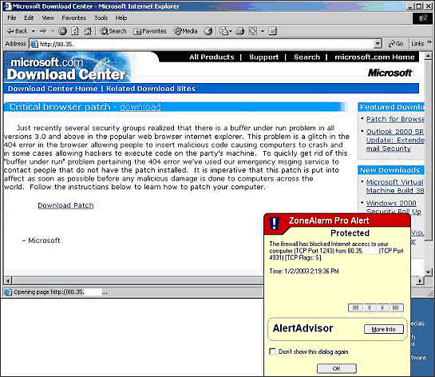Open History with the toolbar icon

point(208,31)
